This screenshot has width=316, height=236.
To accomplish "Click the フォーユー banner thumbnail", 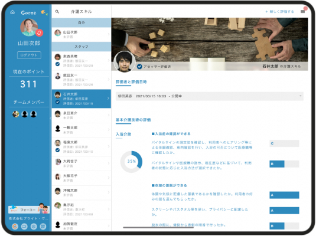I will point(29,209).
